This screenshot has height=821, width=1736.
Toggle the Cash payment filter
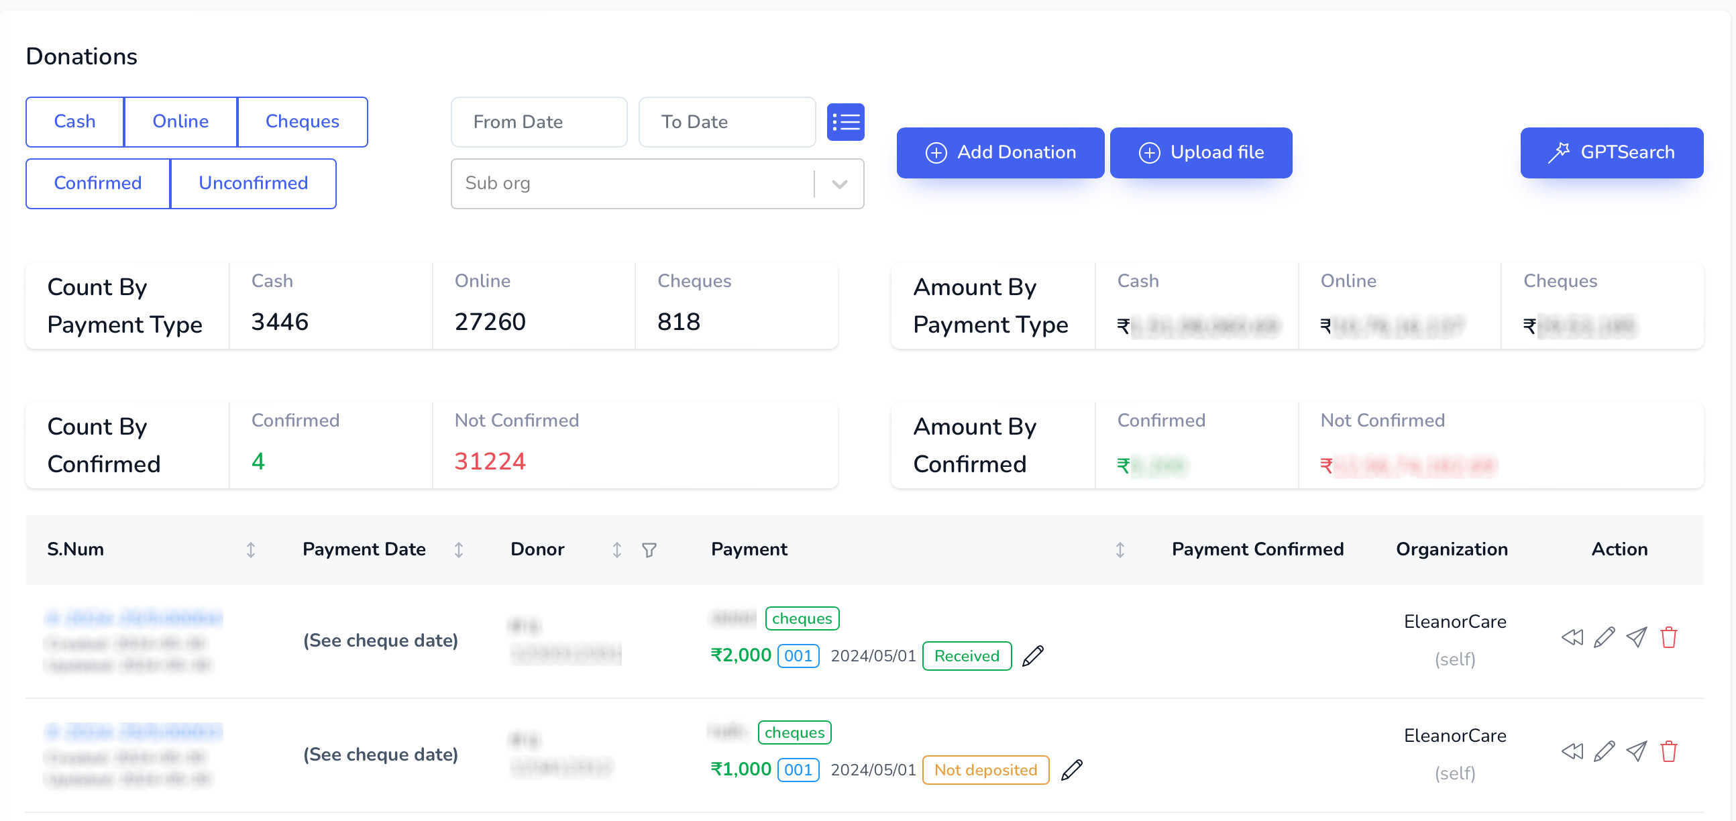coord(75,122)
